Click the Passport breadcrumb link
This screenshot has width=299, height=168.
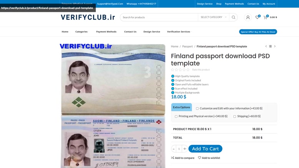coord(187,46)
